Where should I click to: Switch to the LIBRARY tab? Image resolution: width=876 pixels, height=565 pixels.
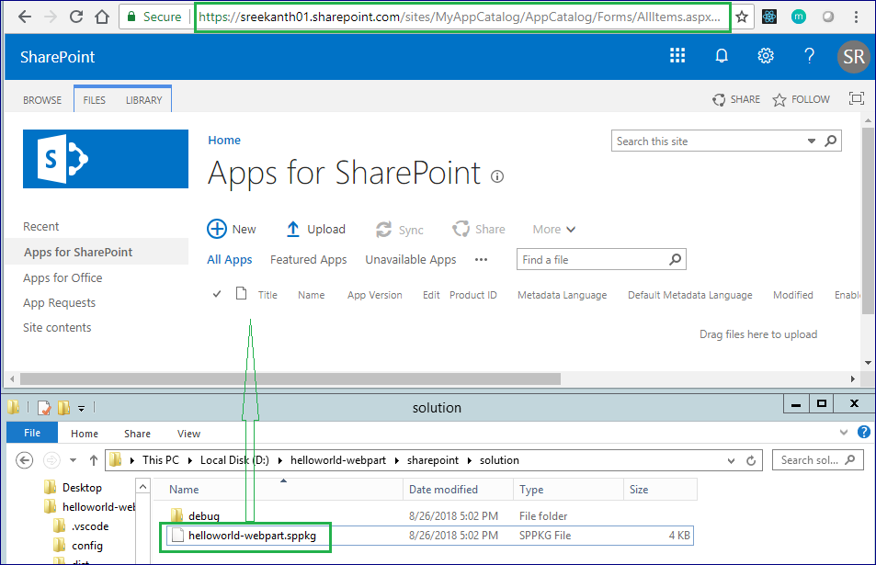[x=143, y=98]
